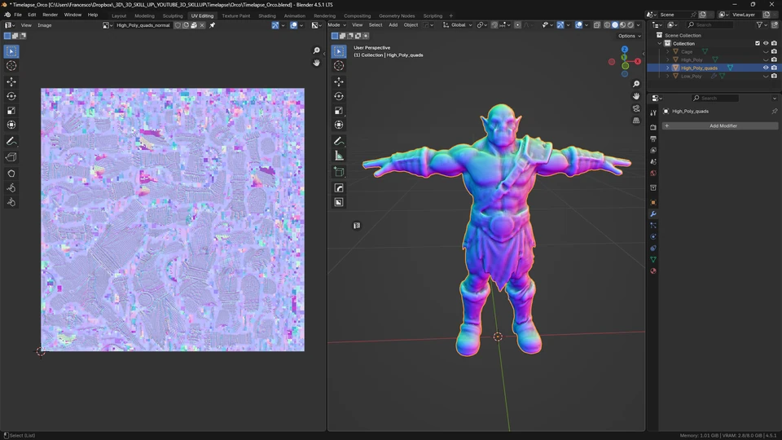782x440 pixels.
Task: Toggle X-ray mode in 3D viewport header
Action: click(596, 25)
